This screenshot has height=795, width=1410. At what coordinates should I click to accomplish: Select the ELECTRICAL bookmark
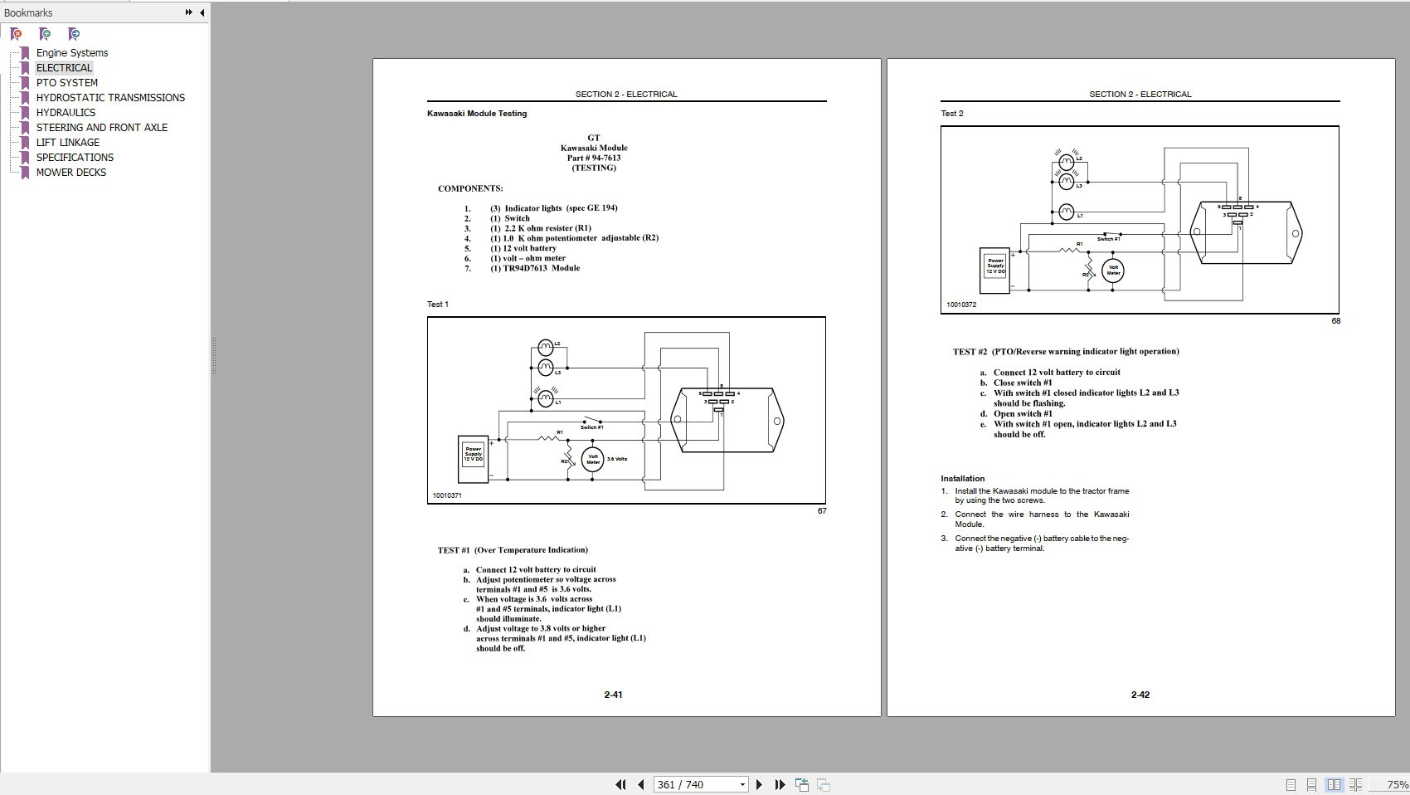[x=64, y=67]
